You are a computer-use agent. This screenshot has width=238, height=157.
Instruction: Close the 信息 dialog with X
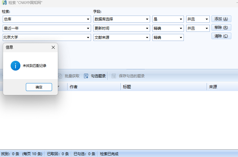point(53,47)
